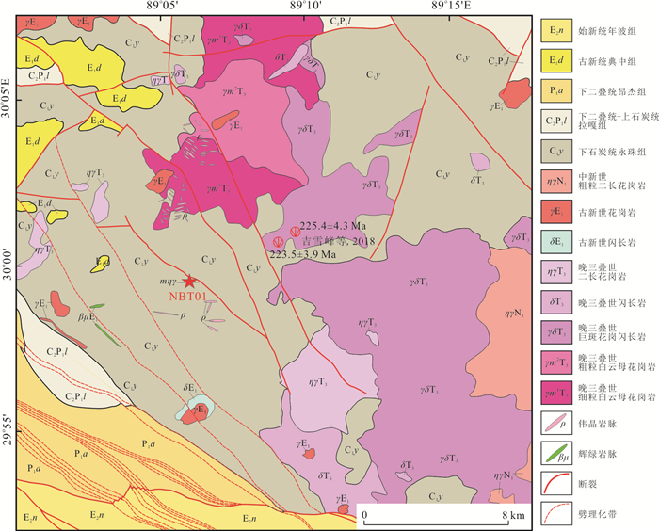
Task: Click the legend text 劈理化带
Action: tap(597, 514)
